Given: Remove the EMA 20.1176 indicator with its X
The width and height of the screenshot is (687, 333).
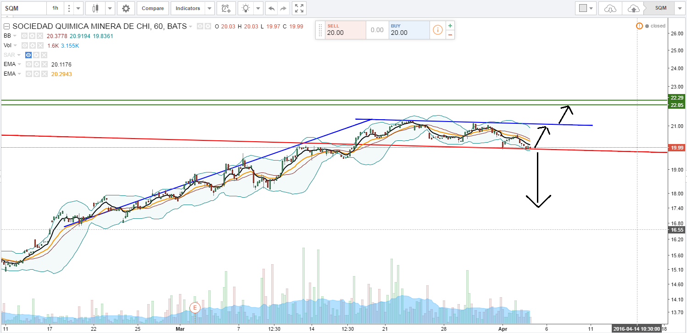Looking at the screenshot, I should click(x=44, y=65).
